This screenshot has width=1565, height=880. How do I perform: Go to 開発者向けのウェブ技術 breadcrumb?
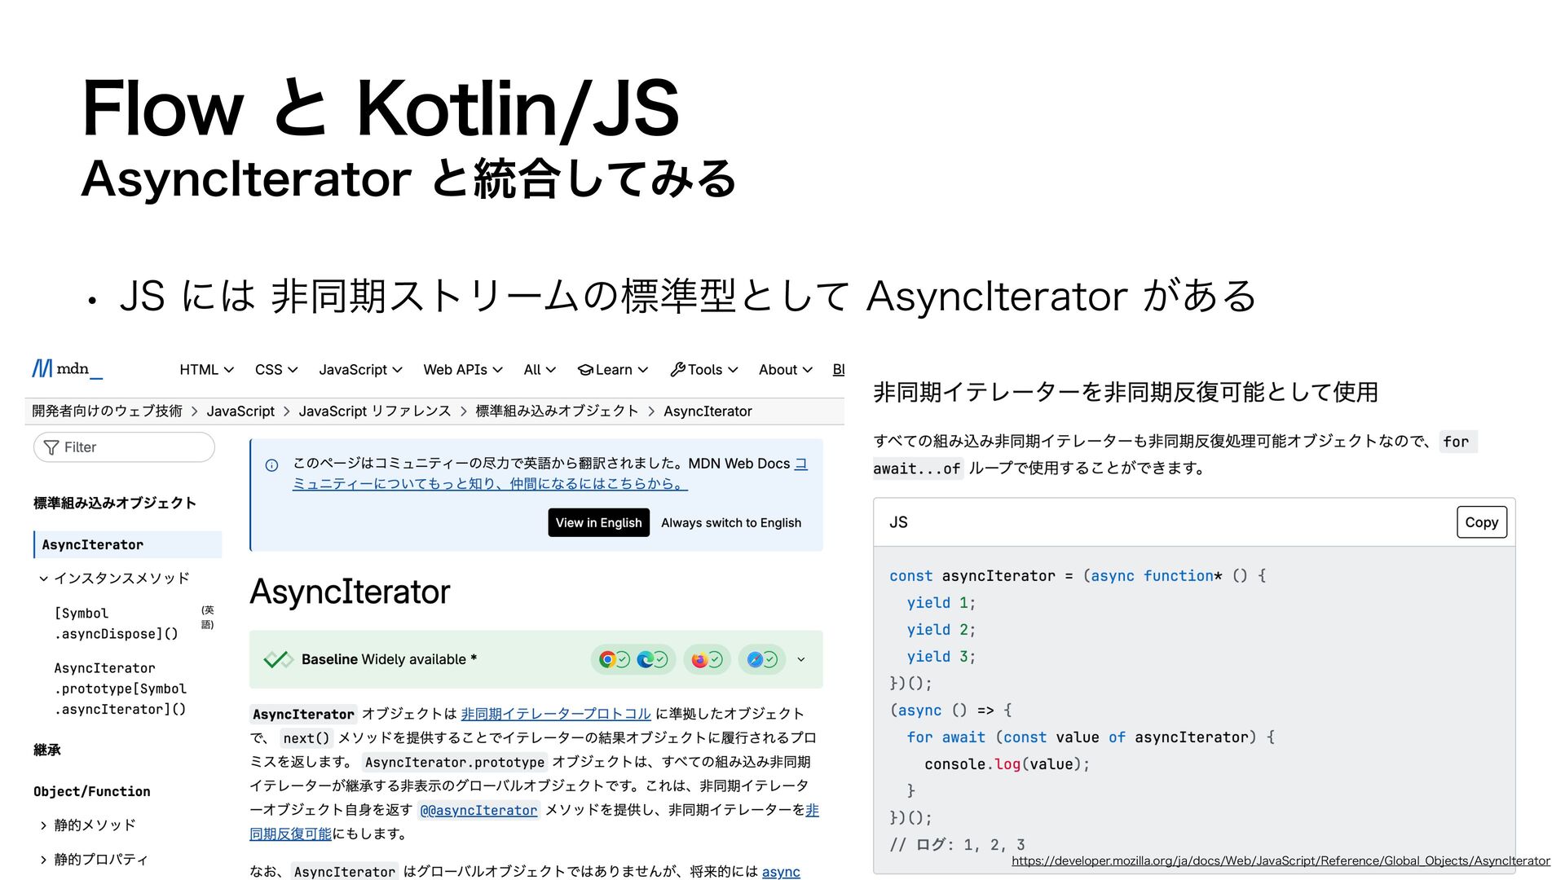[107, 411]
